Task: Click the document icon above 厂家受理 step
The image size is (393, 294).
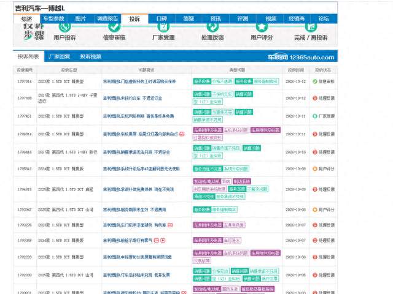Action: 163,26
